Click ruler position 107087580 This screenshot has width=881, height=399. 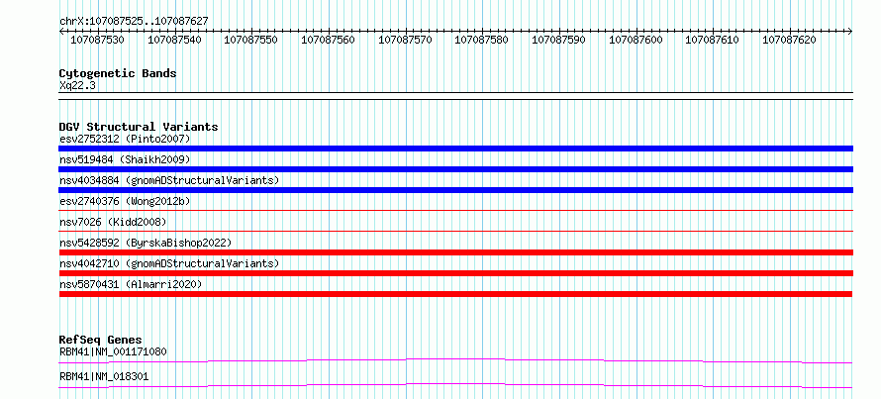coord(481,40)
